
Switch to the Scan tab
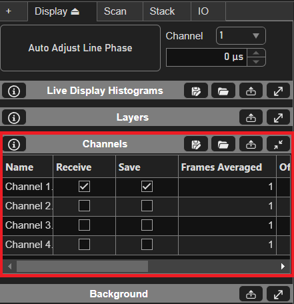click(120, 11)
